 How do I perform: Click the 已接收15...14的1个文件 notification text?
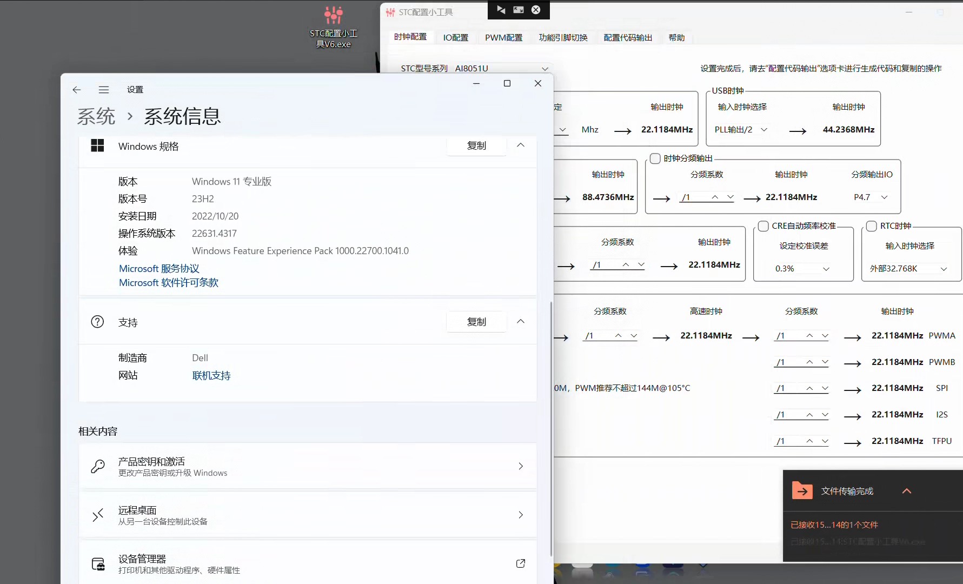834,525
